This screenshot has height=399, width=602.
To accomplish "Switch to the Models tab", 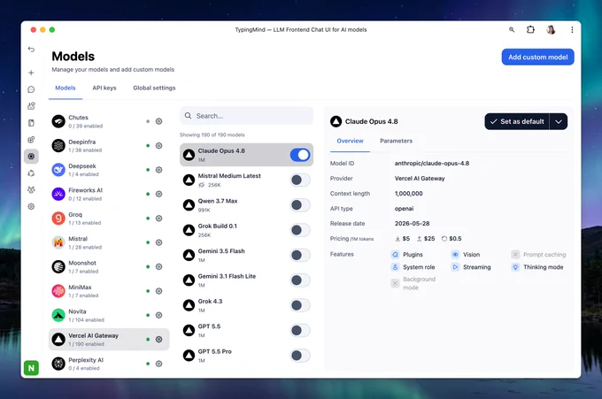I will 66,88.
